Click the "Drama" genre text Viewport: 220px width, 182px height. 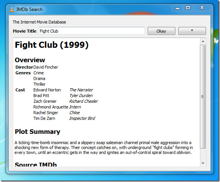[39, 78]
